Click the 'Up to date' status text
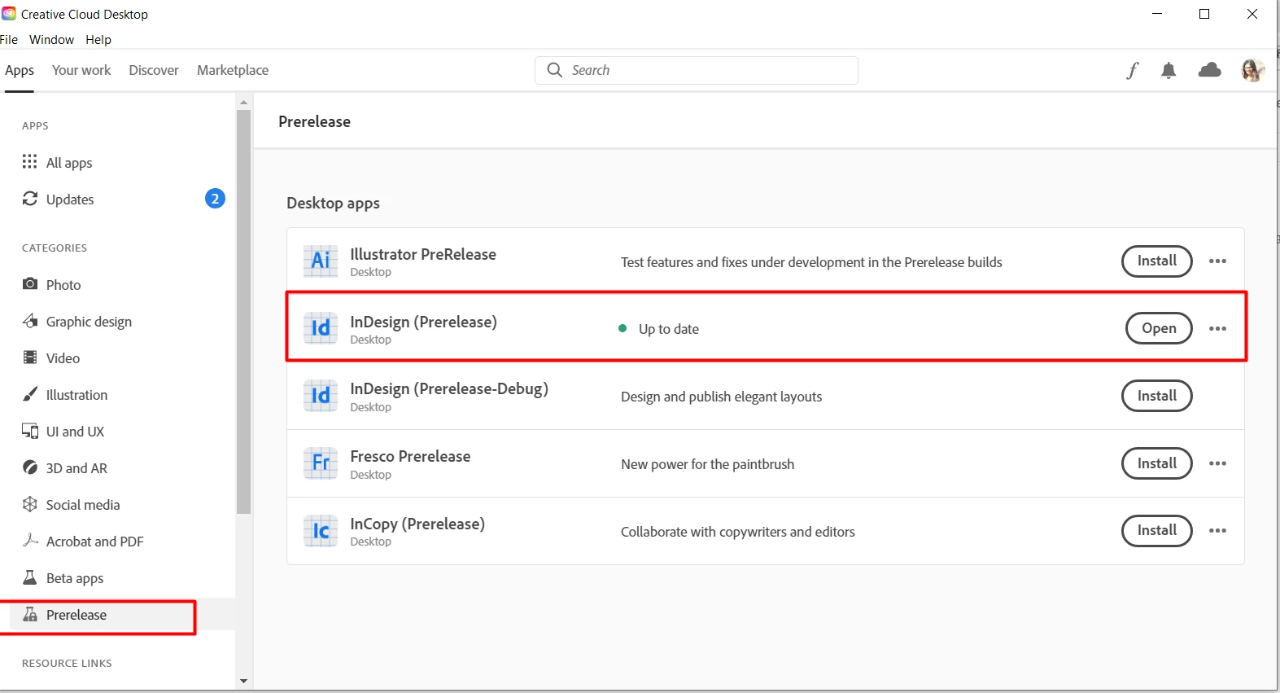The image size is (1280, 693). 668,329
